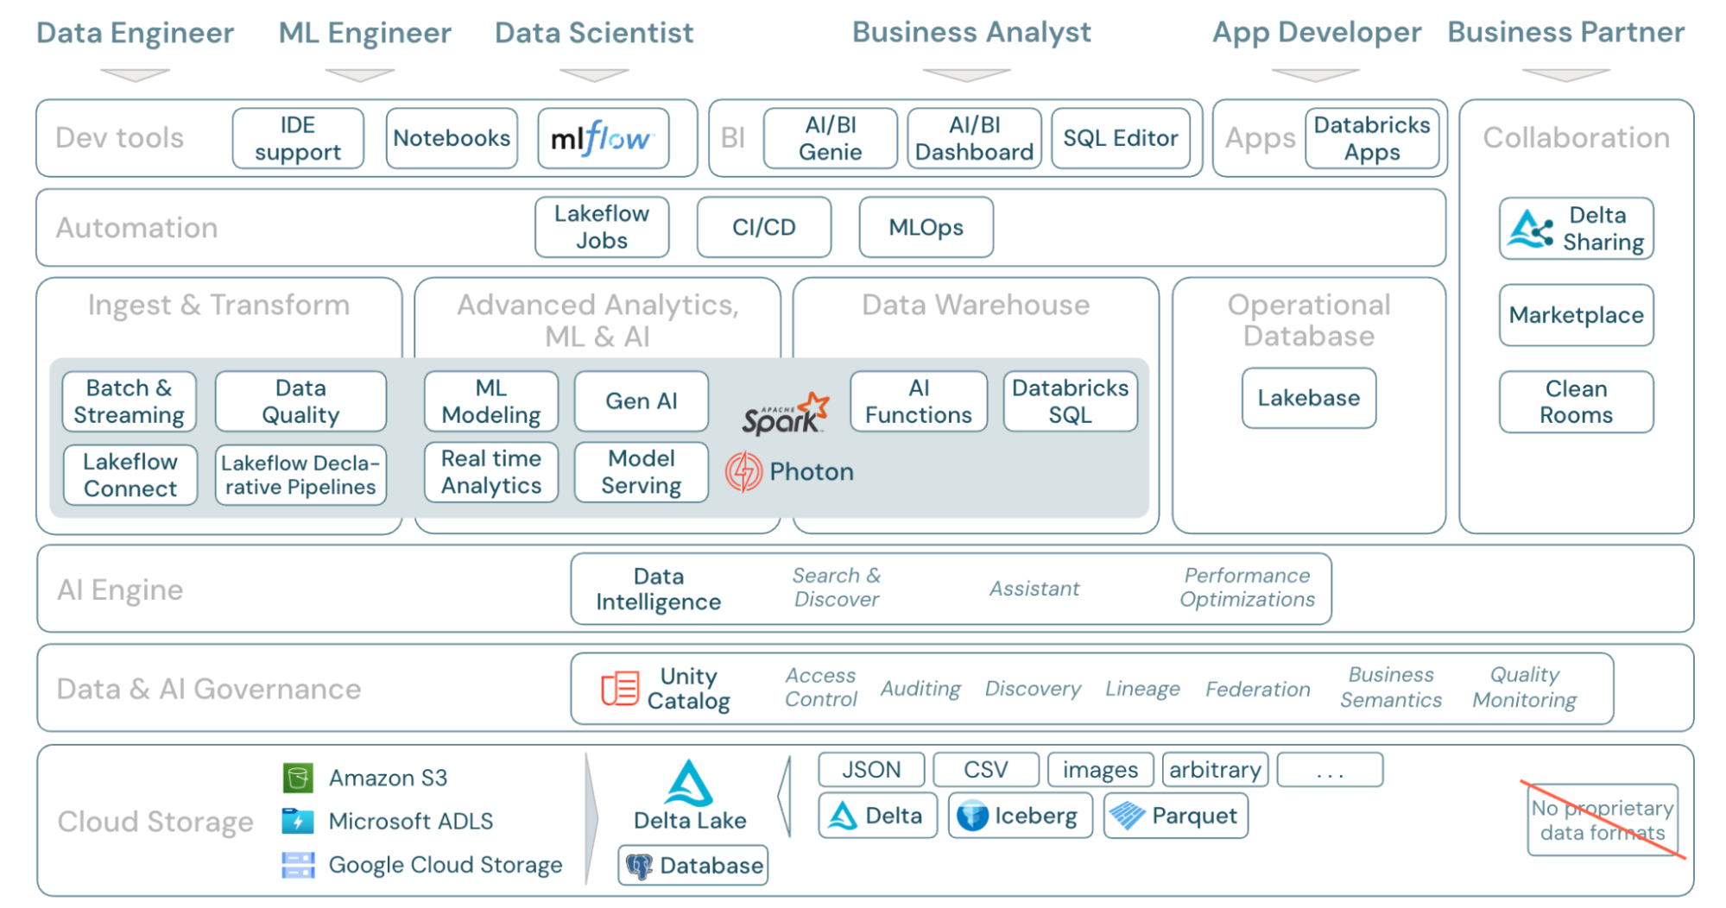Click the Unity Catalog icon
Screen dimensions: 1726x908
pos(620,689)
